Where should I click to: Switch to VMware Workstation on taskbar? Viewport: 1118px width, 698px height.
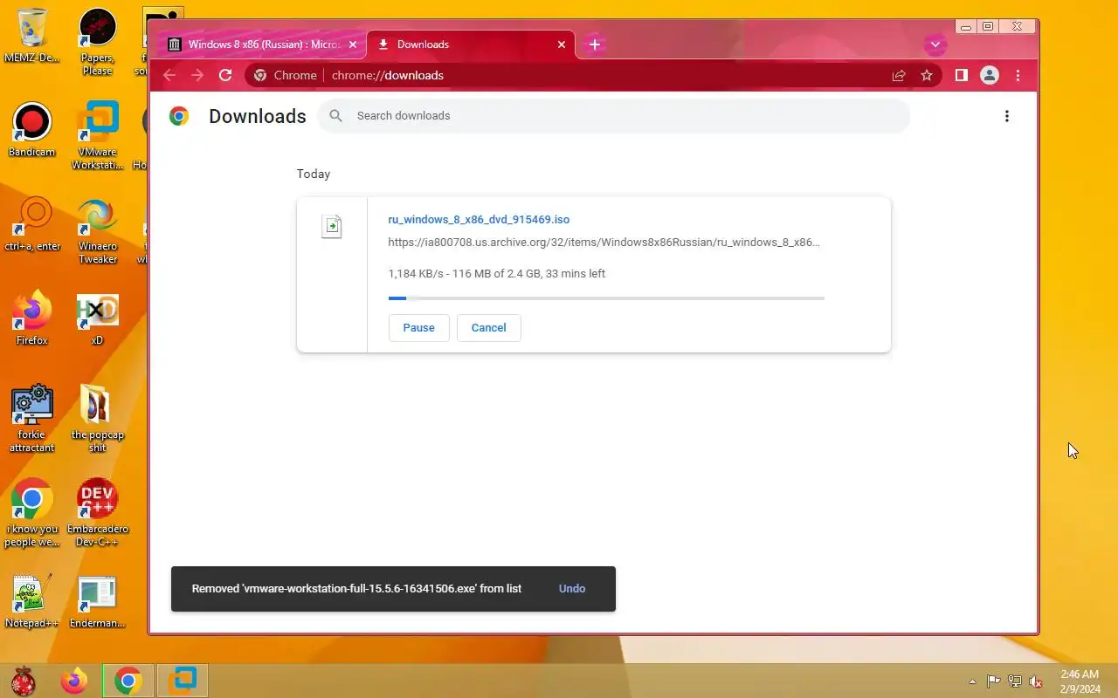pyautogui.click(x=183, y=681)
